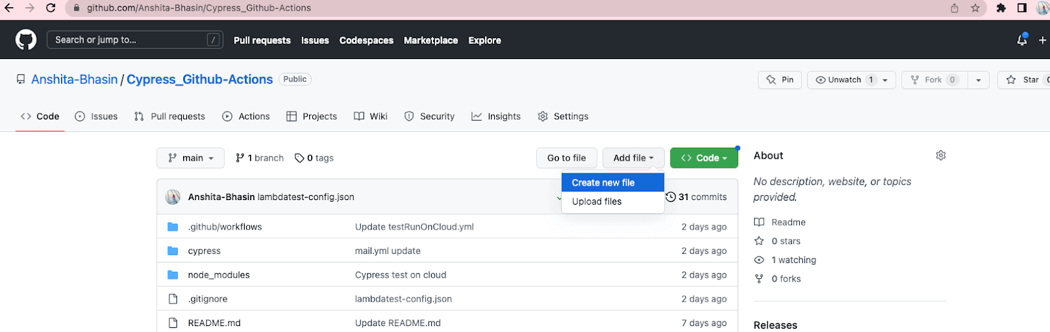Click the fork icon beside 0 forks
Screen dimensions: 1050x332
[759, 279]
